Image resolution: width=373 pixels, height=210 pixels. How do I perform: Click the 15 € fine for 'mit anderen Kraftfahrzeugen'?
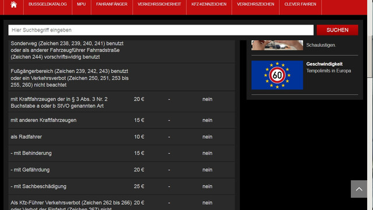[x=139, y=120]
